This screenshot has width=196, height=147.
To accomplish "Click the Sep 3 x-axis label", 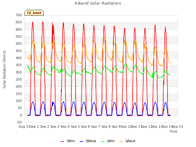I will click(55, 126).
